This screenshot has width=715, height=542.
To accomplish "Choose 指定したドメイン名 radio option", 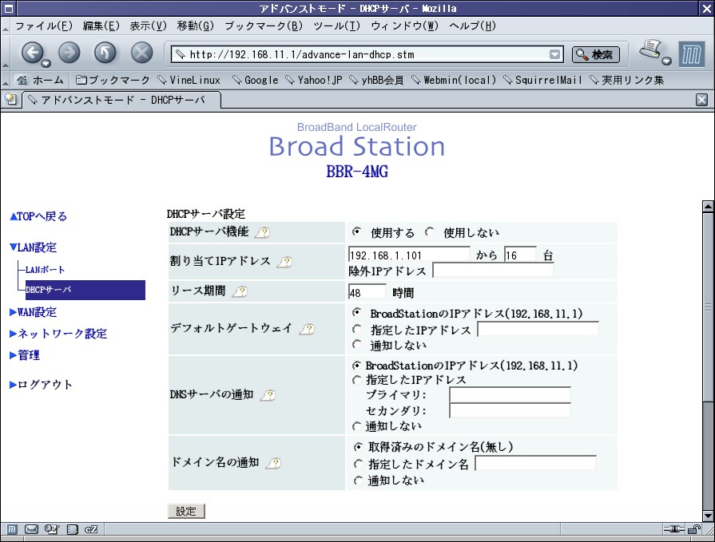I will [x=359, y=464].
